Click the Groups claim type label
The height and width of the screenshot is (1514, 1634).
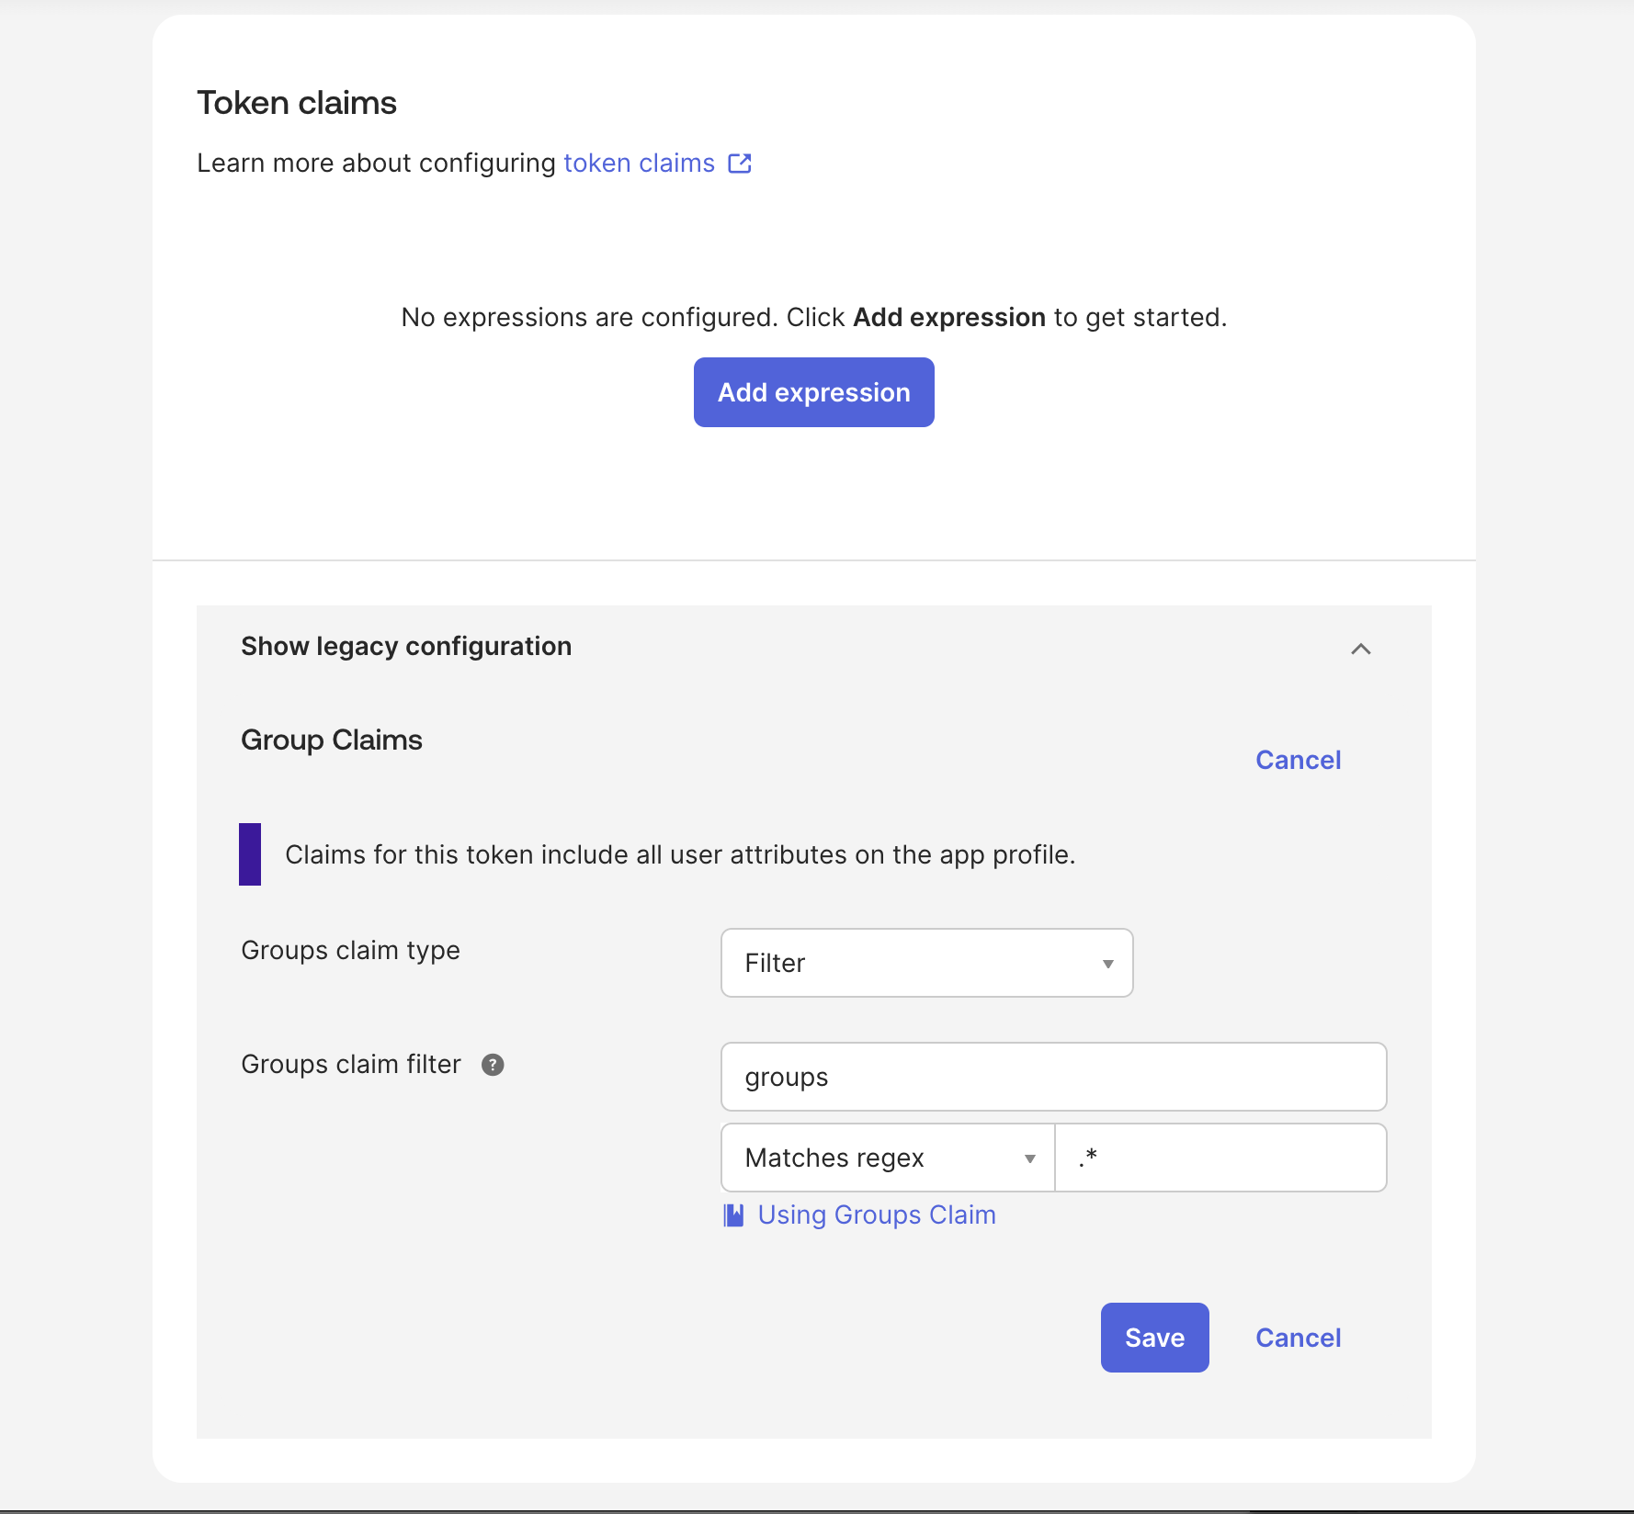pyautogui.click(x=350, y=951)
